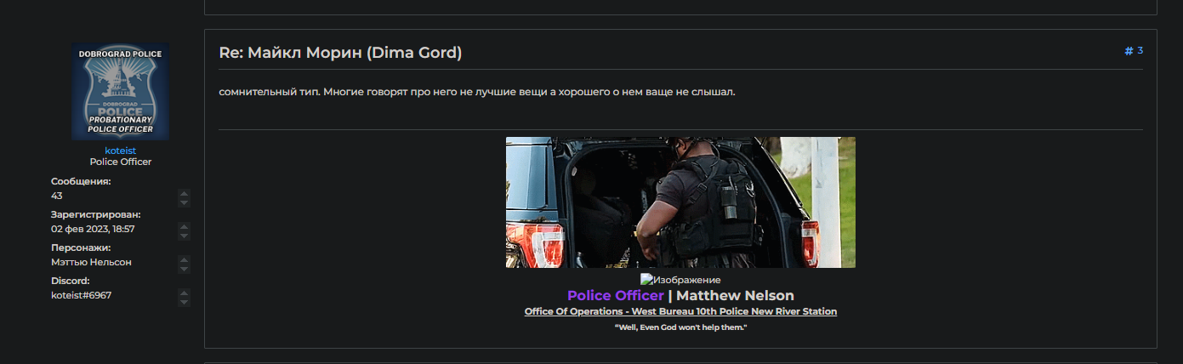This screenshot has height=364, width=1183.
Task: Click the broken Изображение image icon
Action: point(646,279)
